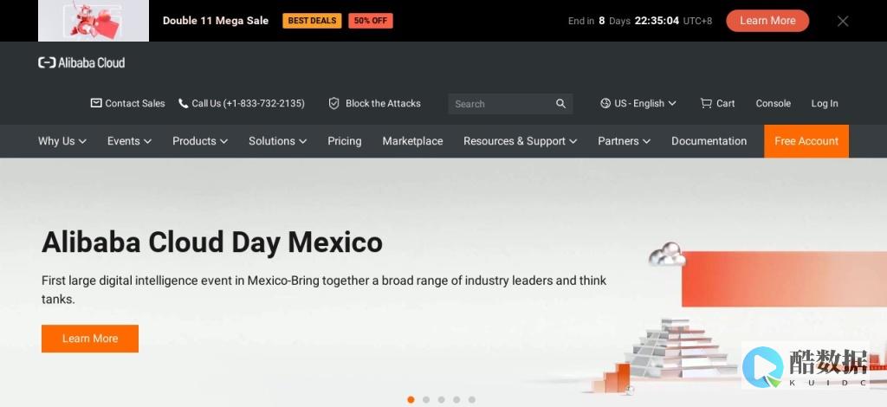
Task: Click the orange Learn More hero button
Action: click(x=90, y=339)
